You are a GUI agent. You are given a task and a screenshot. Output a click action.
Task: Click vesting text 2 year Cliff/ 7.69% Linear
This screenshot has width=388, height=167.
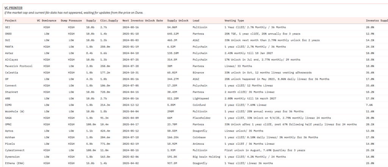pyautogui.click(x=246, y=105)
